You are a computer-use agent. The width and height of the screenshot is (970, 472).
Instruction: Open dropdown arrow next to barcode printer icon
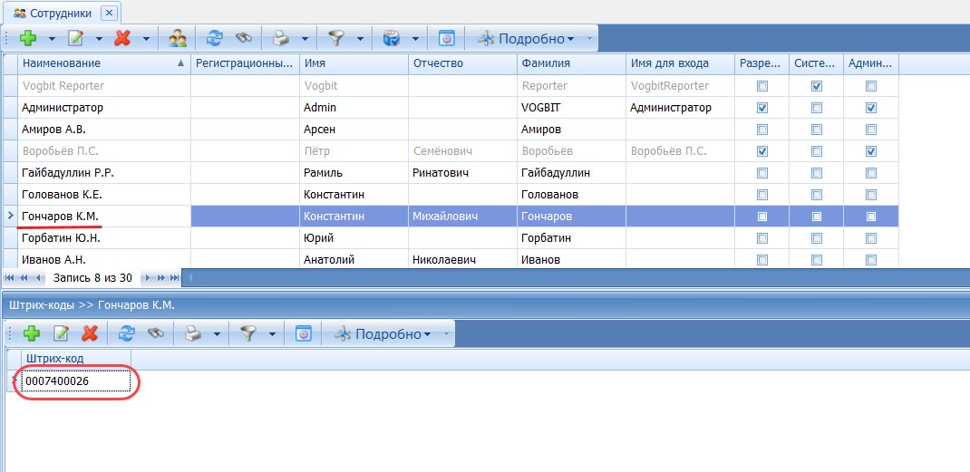tap(218, 334)
